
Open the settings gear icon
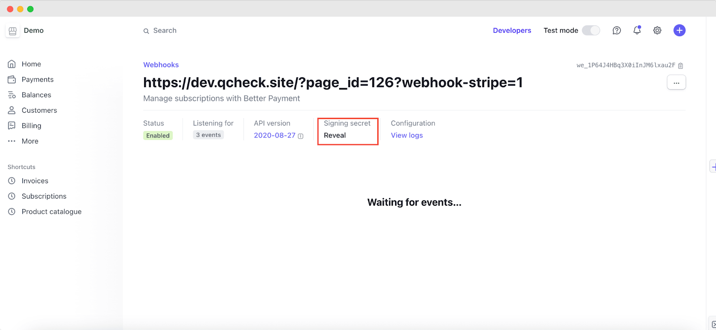pyautogui.click(x=657, y=30)
